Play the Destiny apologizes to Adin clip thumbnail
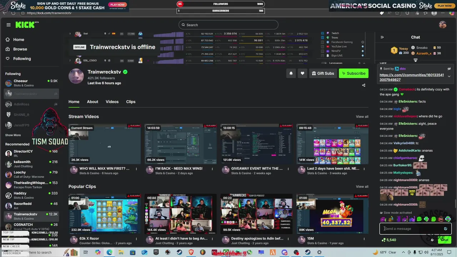457x257 pixels. [x=257, y=214]
